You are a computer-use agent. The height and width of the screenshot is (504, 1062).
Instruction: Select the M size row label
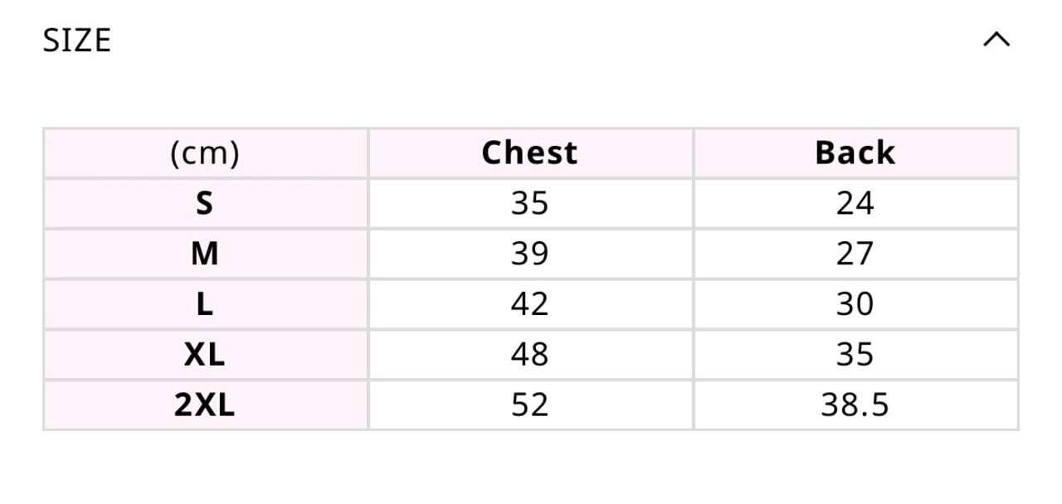tap(205, 254)
